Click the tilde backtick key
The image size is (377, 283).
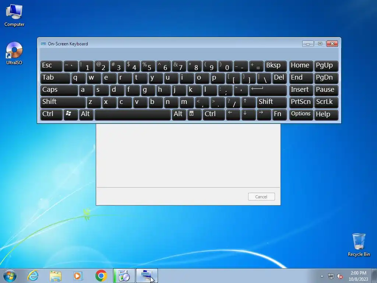point(71,66)
